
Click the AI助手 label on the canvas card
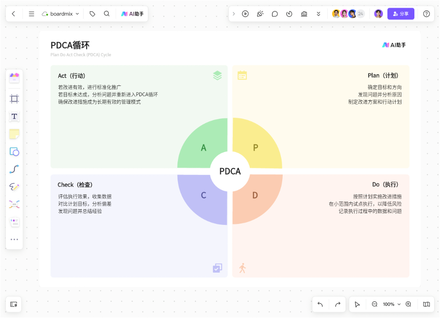[394, 45]
